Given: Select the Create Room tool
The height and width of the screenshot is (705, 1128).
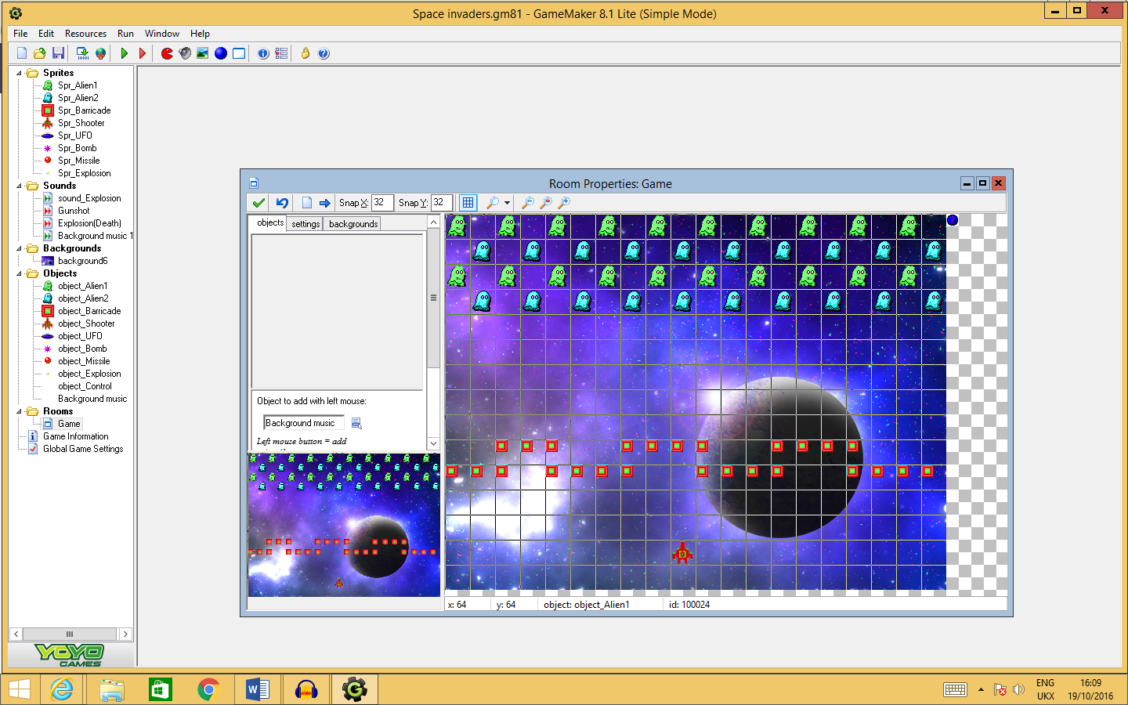Looking at the screenshot, I should click(x=238, y=52).
